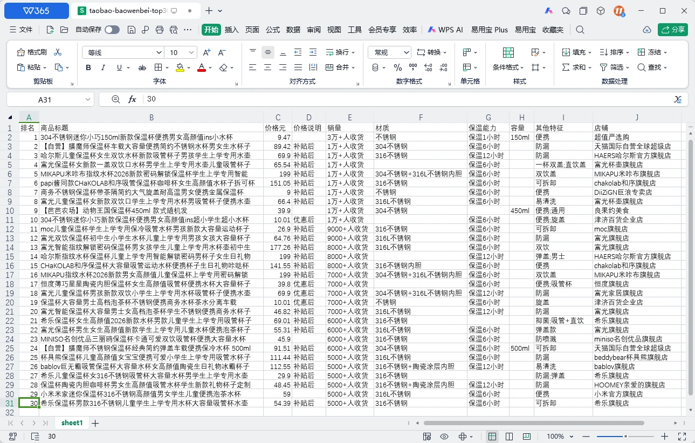Click the Select All corner triangle
Image resolution: width=695 pixels, height=443 pixels.
(x=10, y=118)
